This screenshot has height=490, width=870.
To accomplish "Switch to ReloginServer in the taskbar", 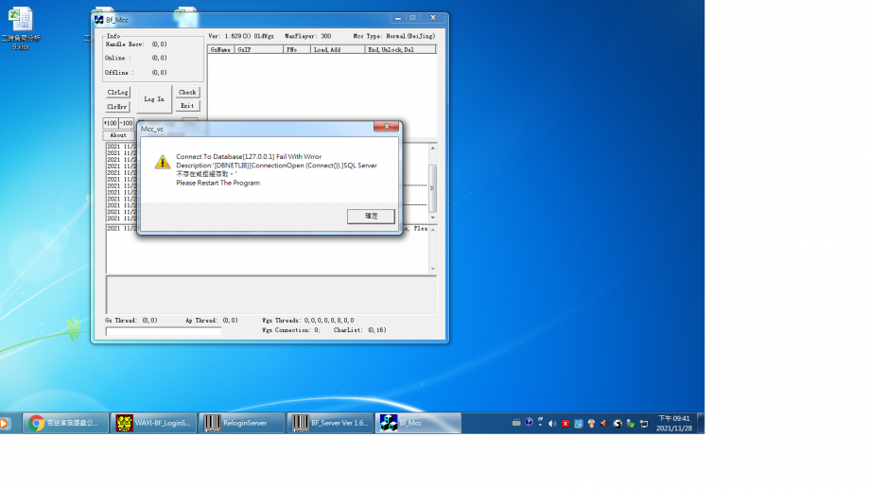I will click(x=241, y=423).
